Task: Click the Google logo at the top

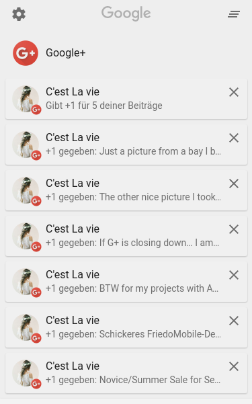Action: [126, 13]
